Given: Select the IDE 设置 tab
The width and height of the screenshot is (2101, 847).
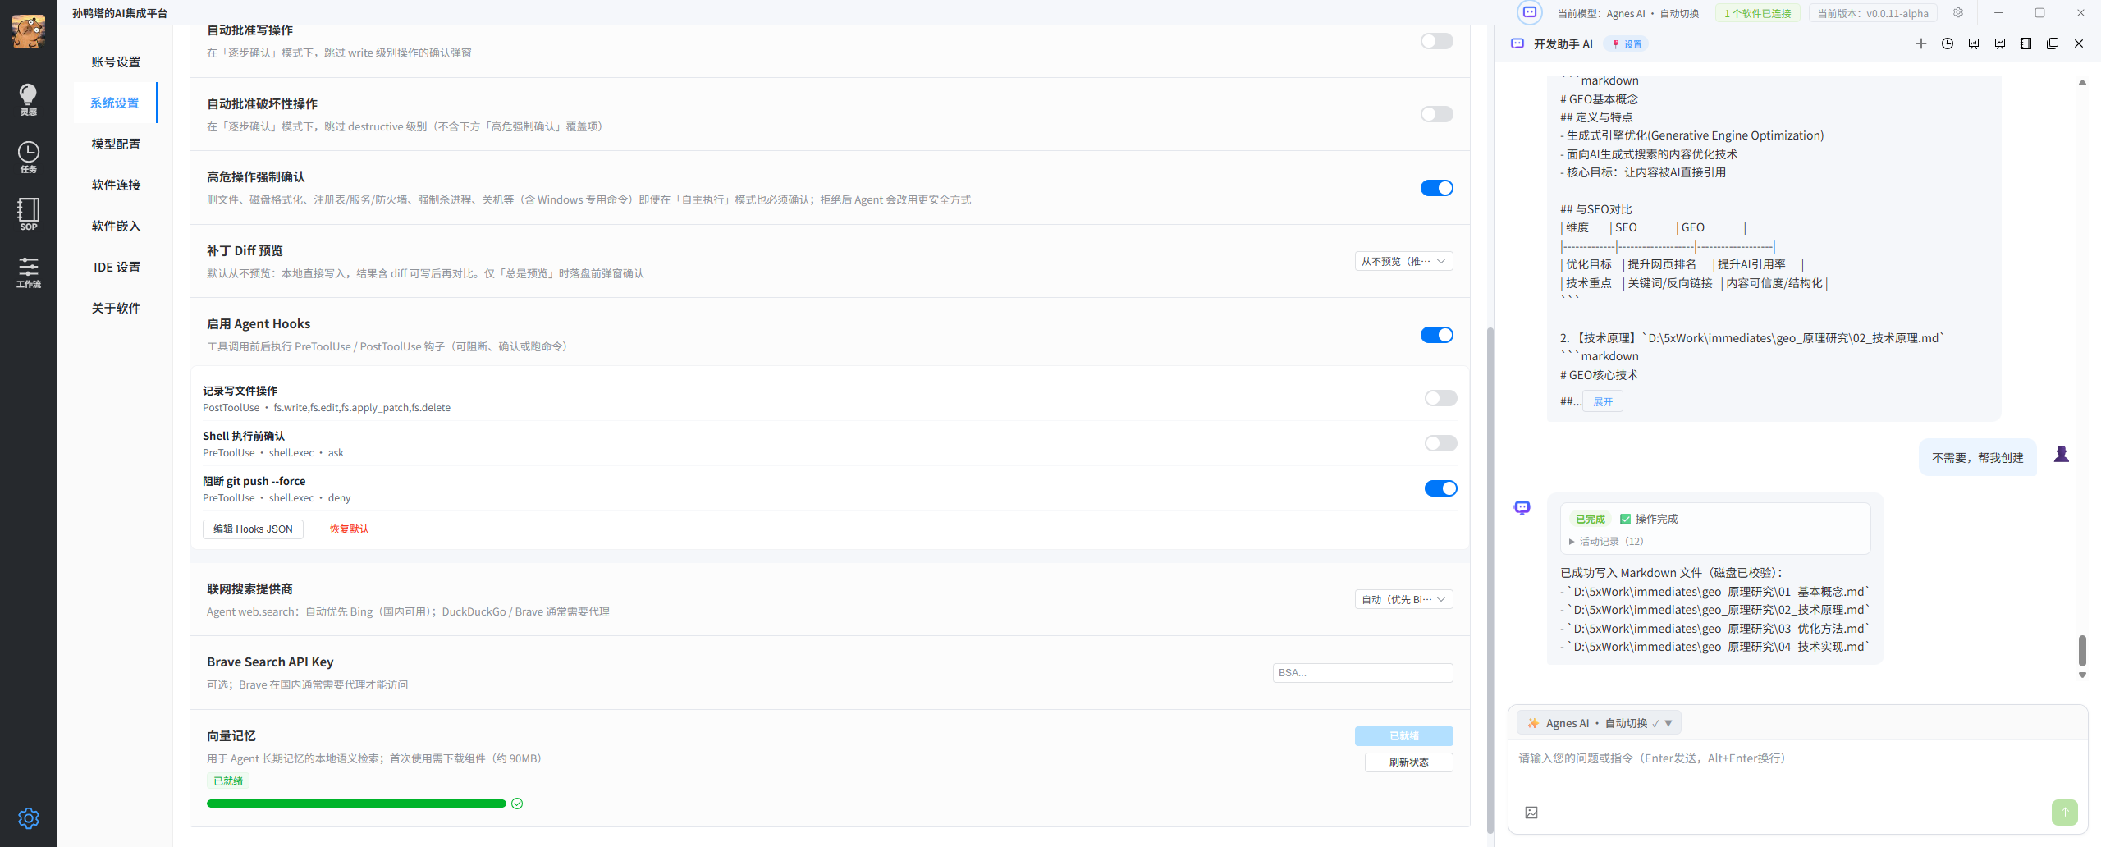Looking at the screenshot, I should pos(116,267).
